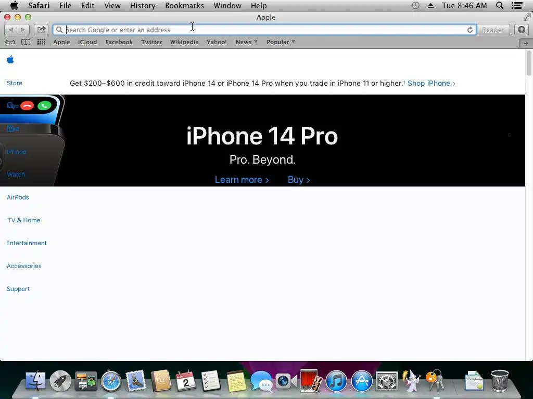The image size is (533, 399).
Task: Open the Entertainment navigation link
Action: pos(27,243)
